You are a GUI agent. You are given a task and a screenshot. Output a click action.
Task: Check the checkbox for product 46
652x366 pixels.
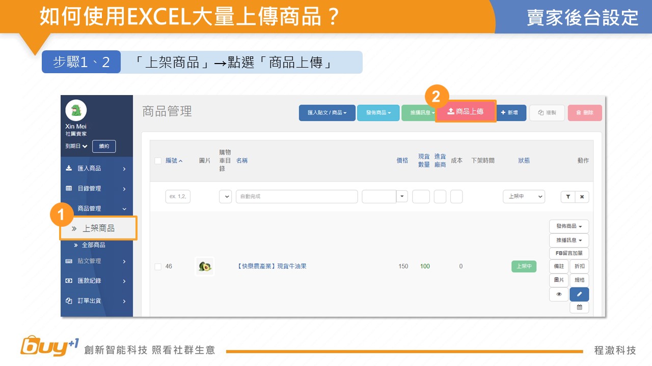click(158, 266)
